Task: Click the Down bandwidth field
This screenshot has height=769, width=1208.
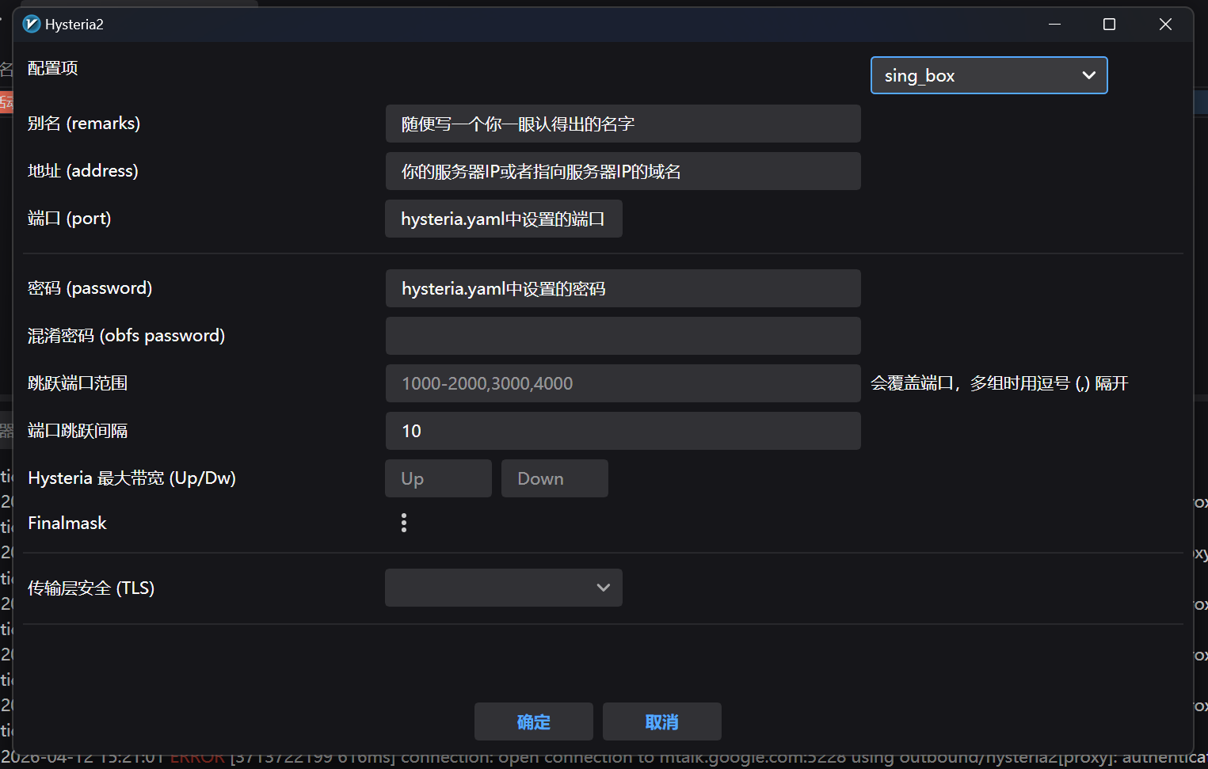Action: point(554,478)
